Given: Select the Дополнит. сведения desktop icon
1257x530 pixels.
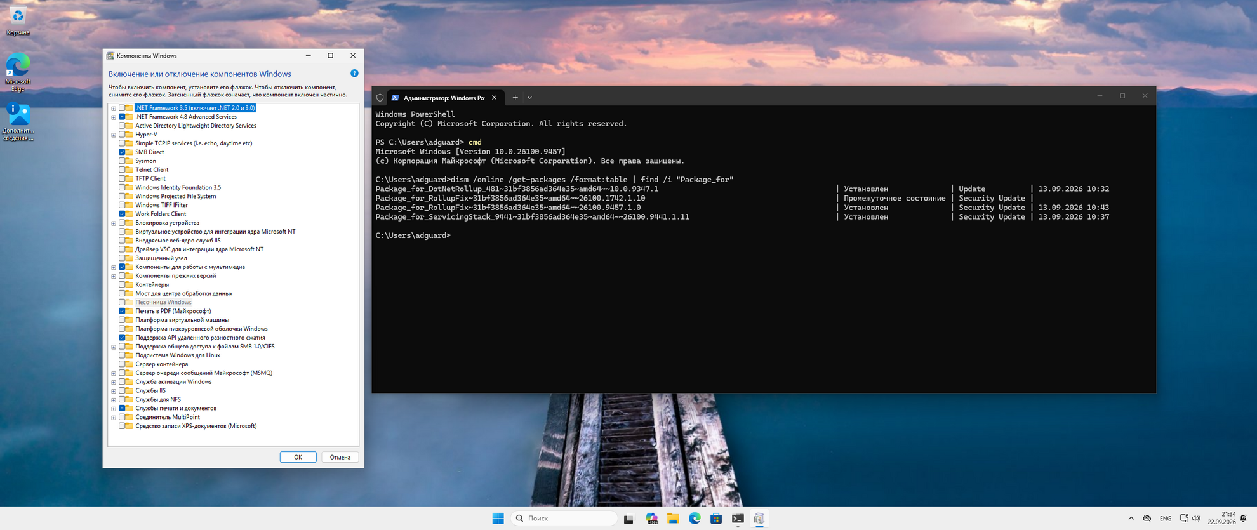Looking at the screenshot, I should 18,121.
